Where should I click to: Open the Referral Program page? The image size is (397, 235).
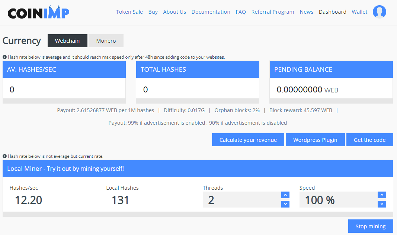pos(273,12)
